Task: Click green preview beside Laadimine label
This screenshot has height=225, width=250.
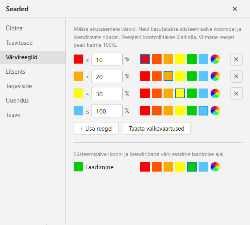Action: [78, 167]
